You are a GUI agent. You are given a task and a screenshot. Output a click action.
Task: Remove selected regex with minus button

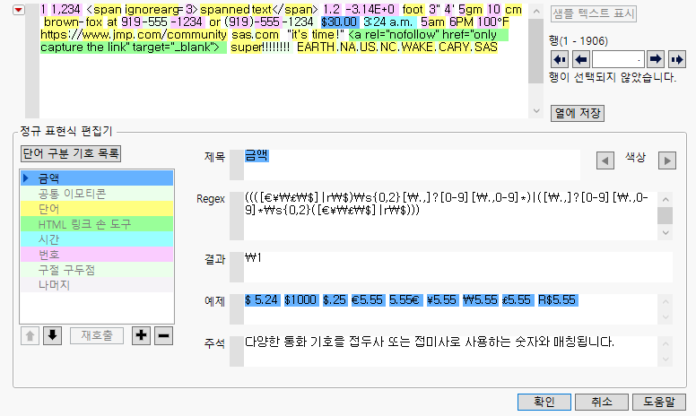pyautogui.click(x=163, y=335)
